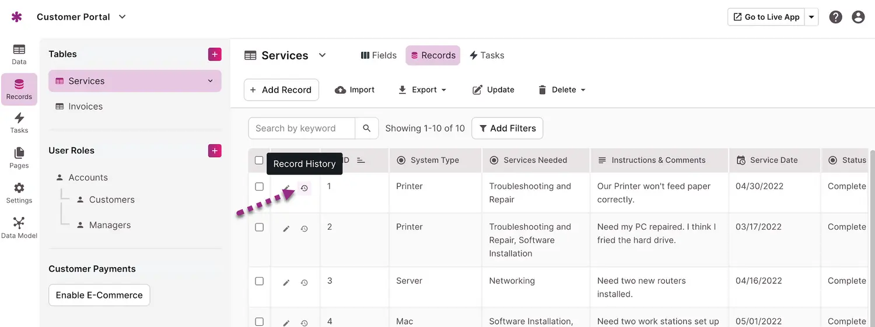Switch to the Fields tab

379,55
